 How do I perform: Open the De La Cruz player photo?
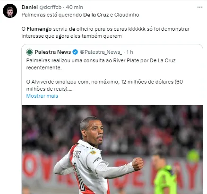pos(112,150)
